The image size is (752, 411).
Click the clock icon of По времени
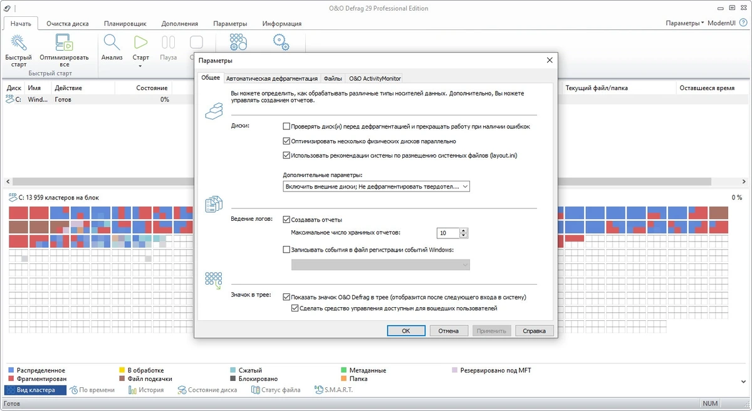pos(74,390)
